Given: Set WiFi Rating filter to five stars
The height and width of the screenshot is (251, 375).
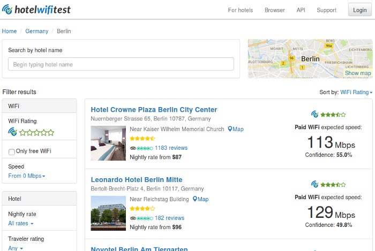Looking at the screenshot, I should [x=51, y=132].
